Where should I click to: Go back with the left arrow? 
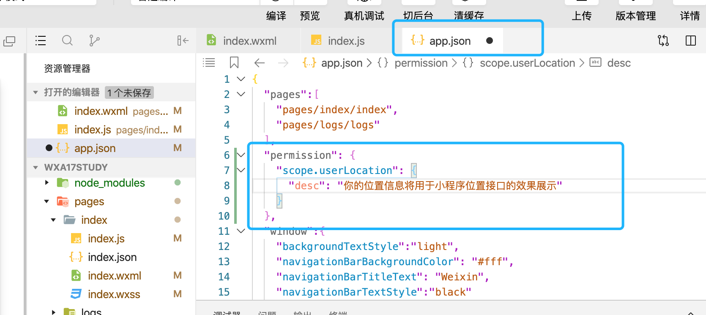point(260,63)
